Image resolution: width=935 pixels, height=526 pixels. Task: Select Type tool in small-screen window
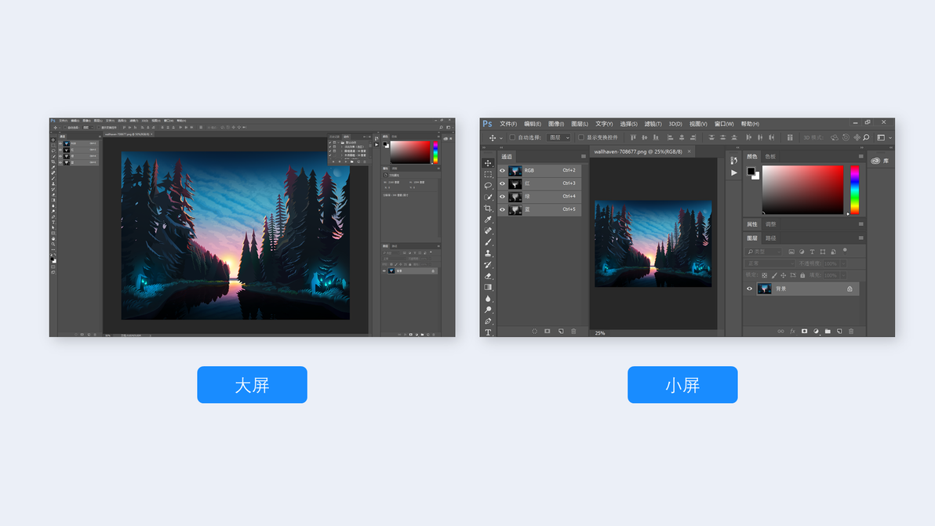(x=489, y=332)
